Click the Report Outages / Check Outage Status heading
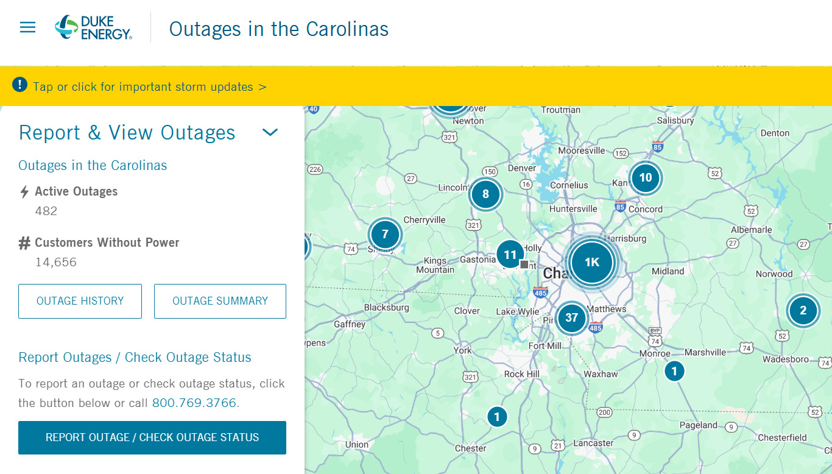This screenshot has width=832, height=474. [135, 358]
